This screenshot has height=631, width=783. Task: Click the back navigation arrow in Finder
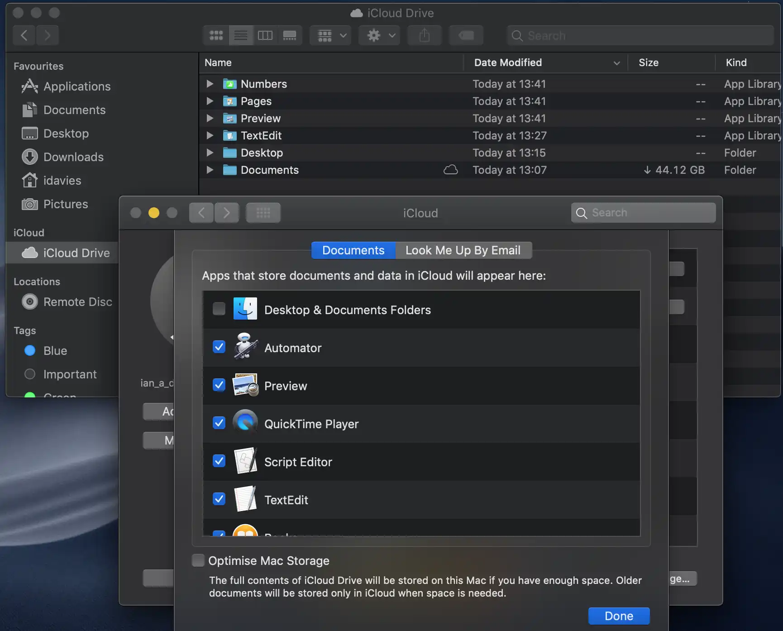24,35
